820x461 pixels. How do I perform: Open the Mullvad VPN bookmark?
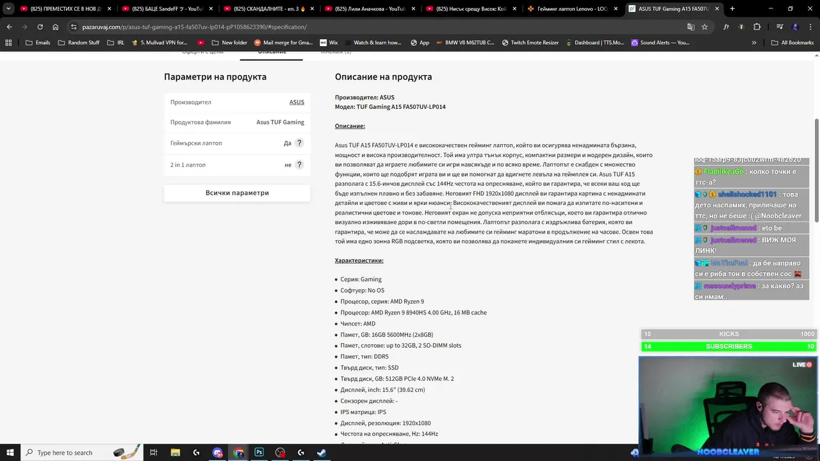coord(160,42)
